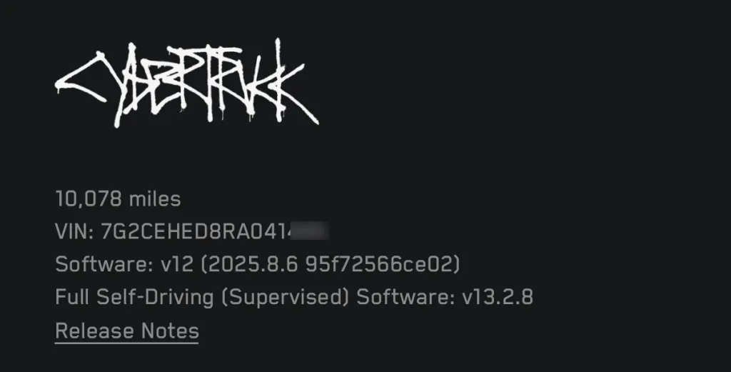
Task: Click the "Software:" label before v12
Action: 104,264
